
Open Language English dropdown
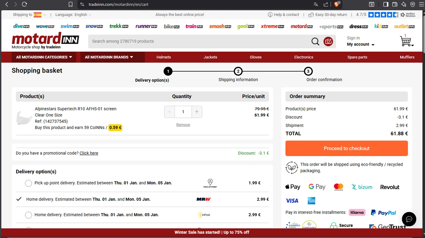point(73,15)
